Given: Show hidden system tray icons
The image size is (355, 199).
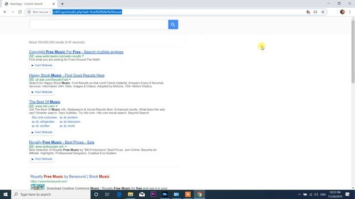Looking at the screenshot, I should click(x=300, y=194).
